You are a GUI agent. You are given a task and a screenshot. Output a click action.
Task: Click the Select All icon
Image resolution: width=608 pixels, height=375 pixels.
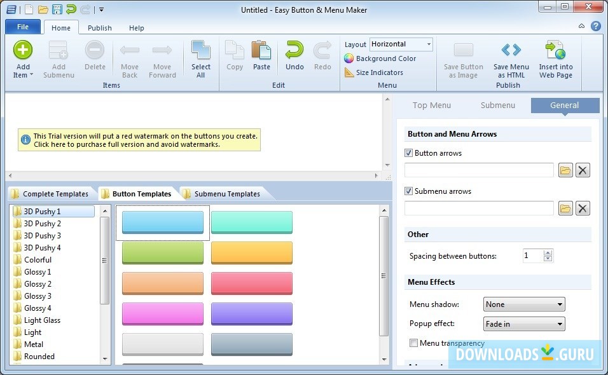pos(200,50)
